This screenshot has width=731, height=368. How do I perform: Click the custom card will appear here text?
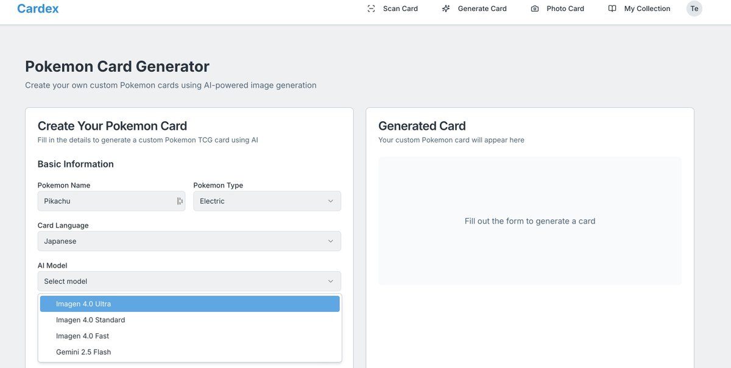point(451,140)
